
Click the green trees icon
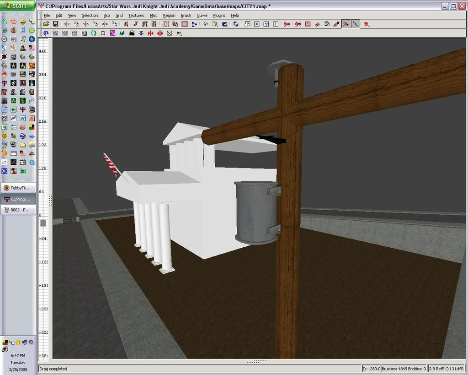(x=122, y=33)
